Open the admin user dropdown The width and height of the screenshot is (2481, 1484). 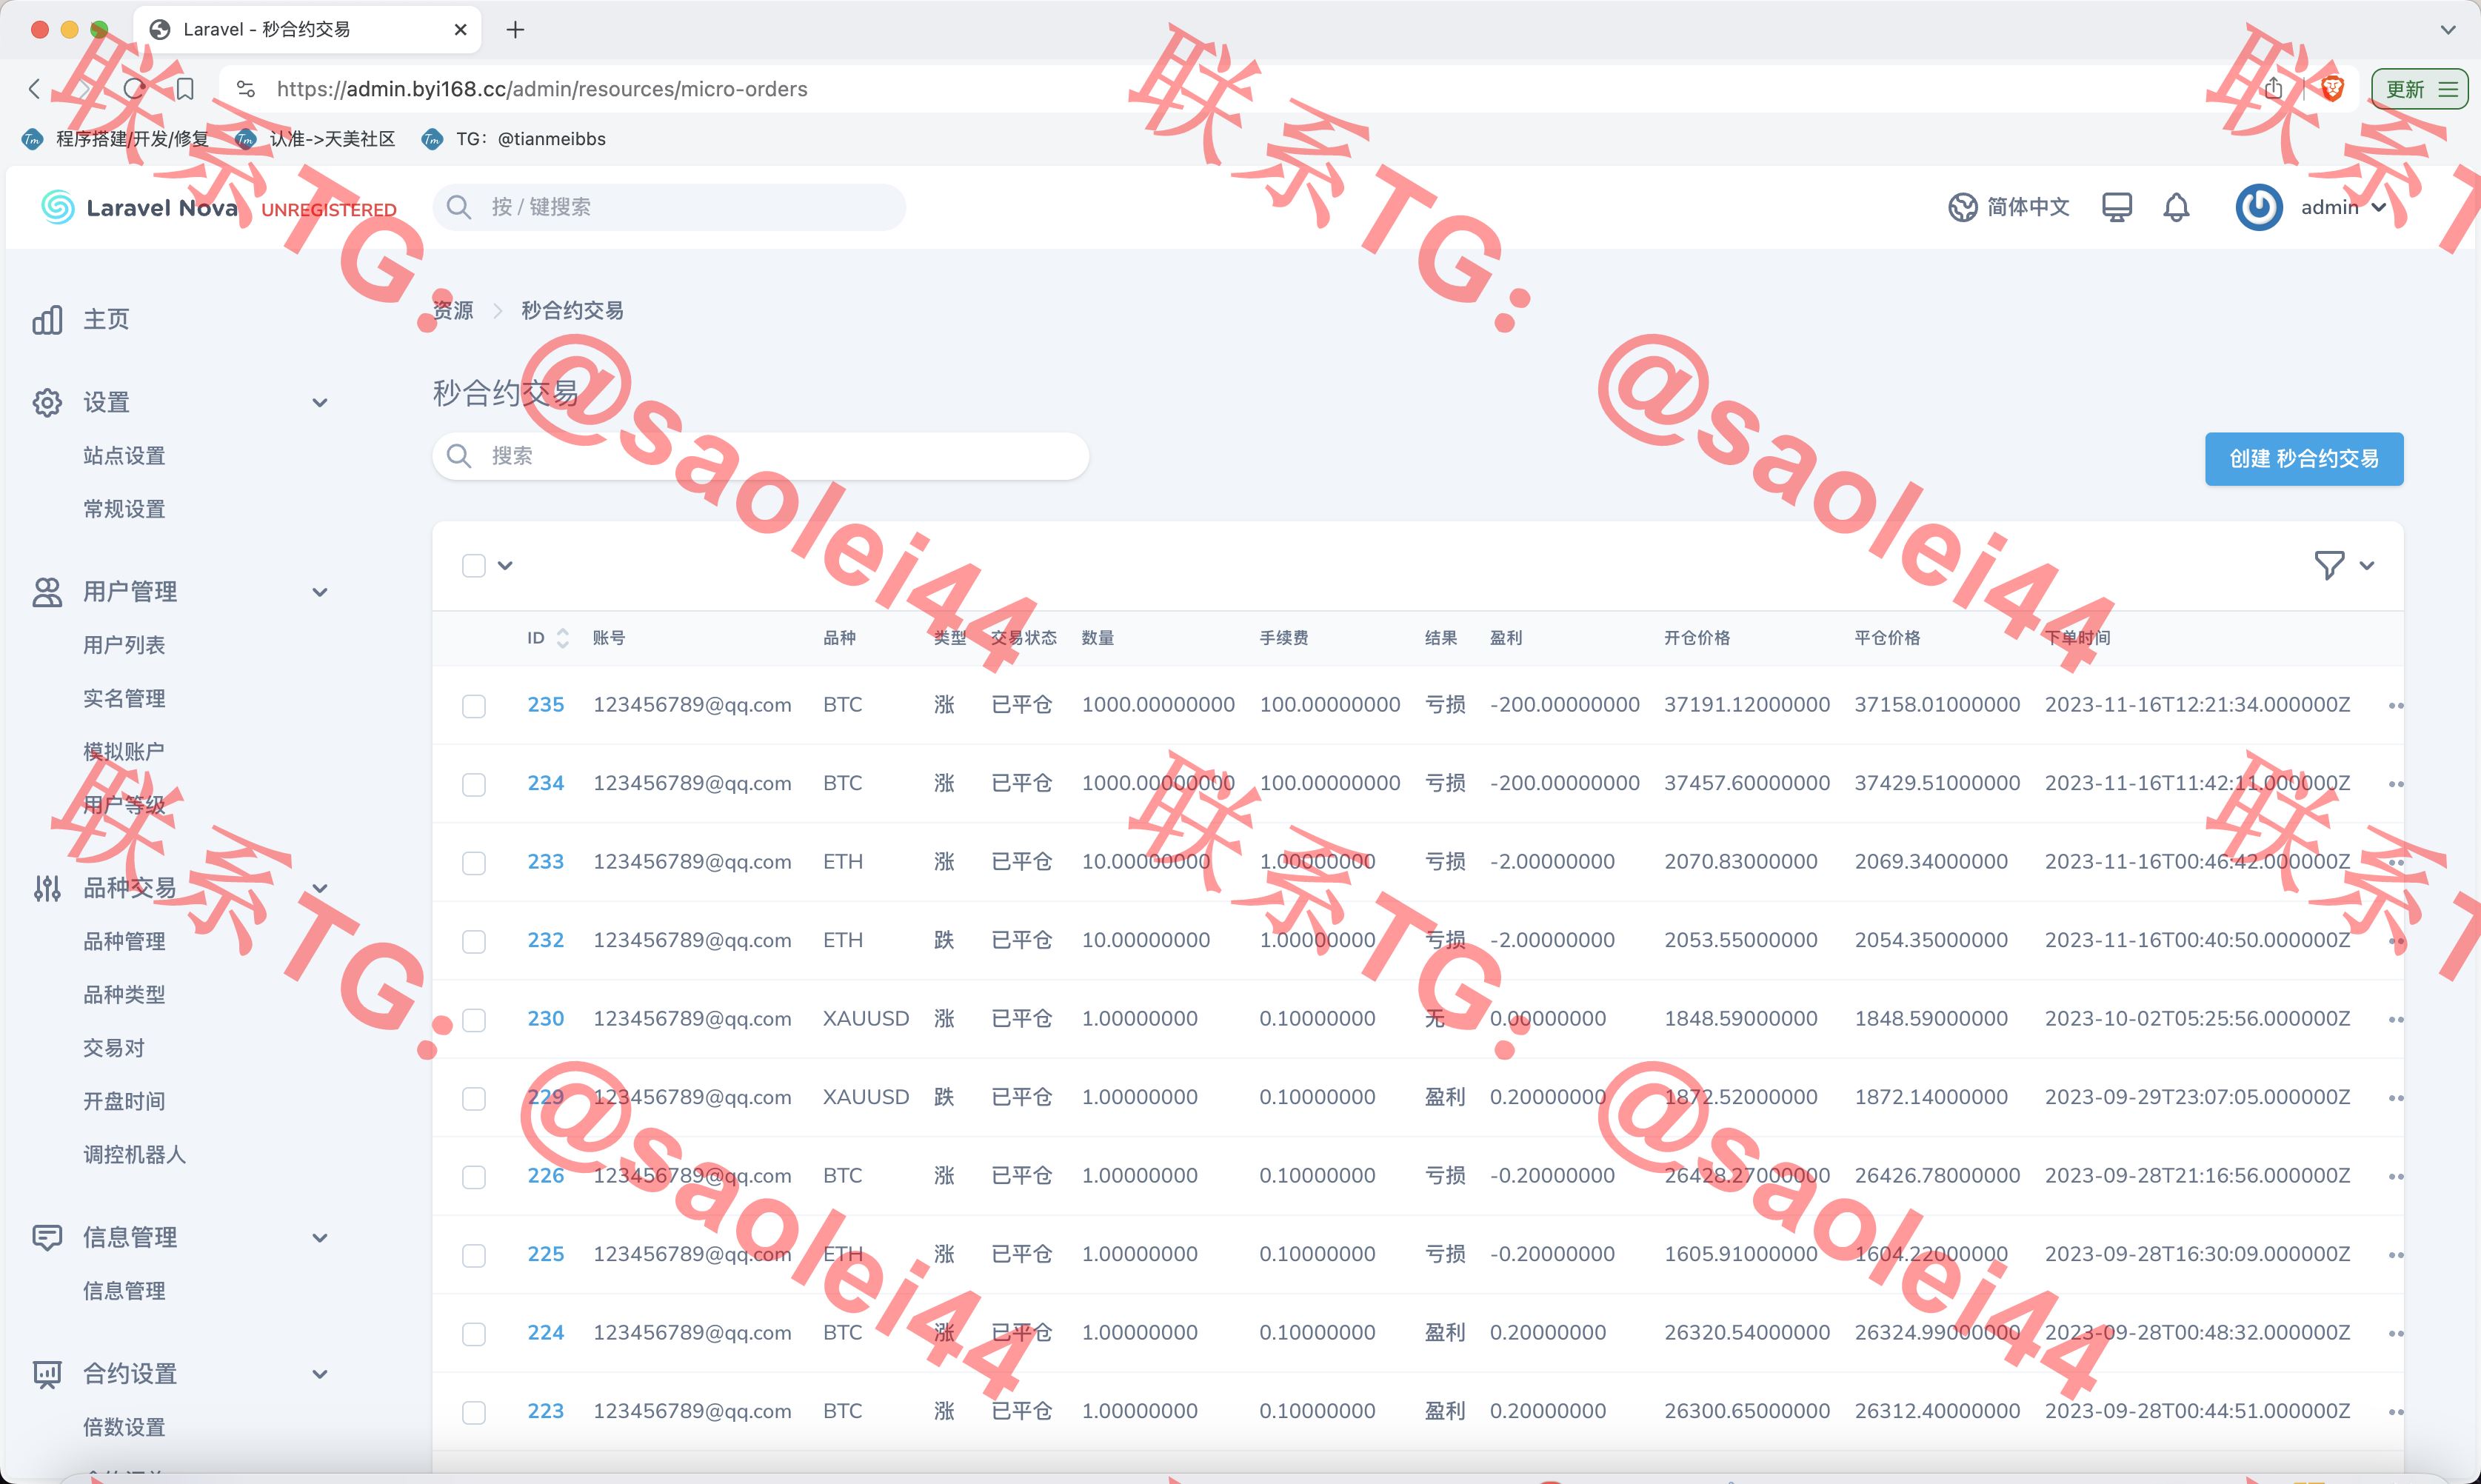(x=2343, y=207)
